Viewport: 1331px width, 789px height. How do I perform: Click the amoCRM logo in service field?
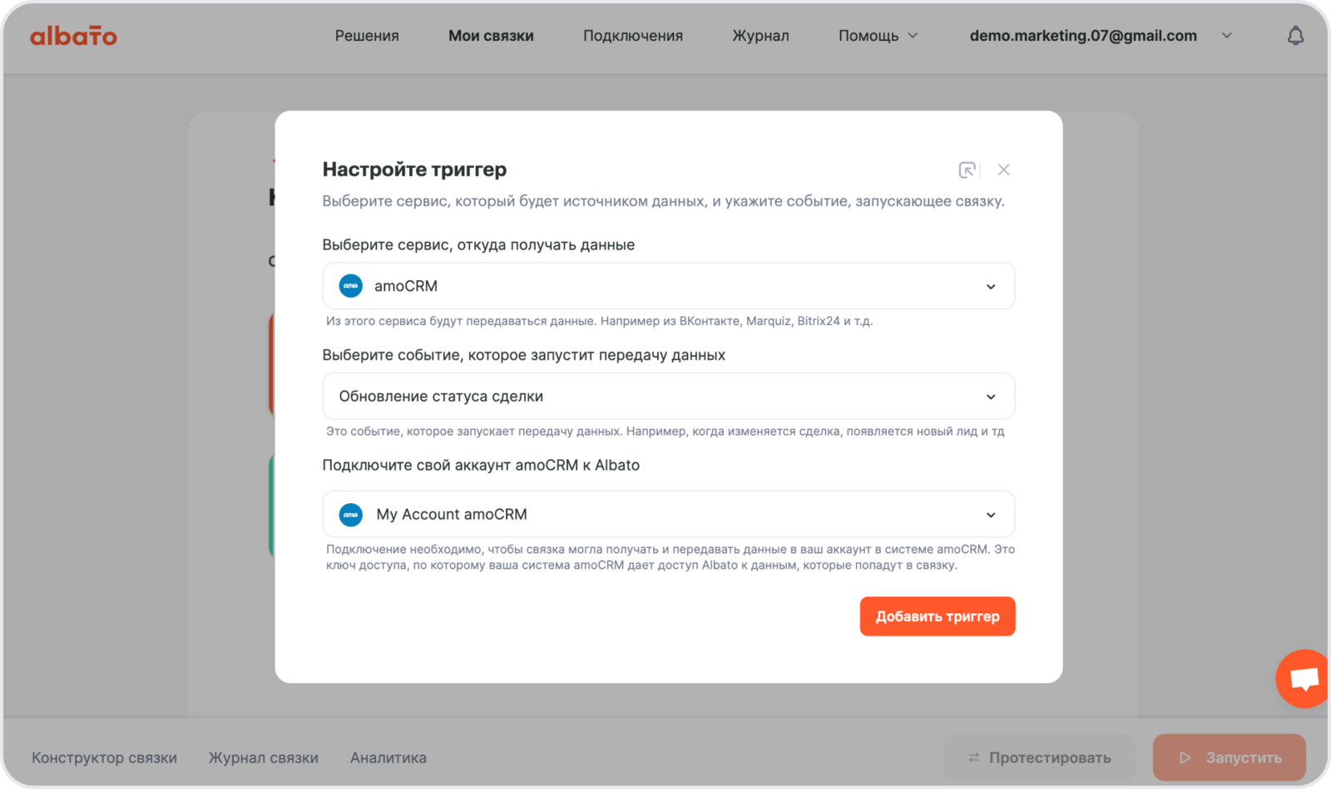[x=351, y=286]
